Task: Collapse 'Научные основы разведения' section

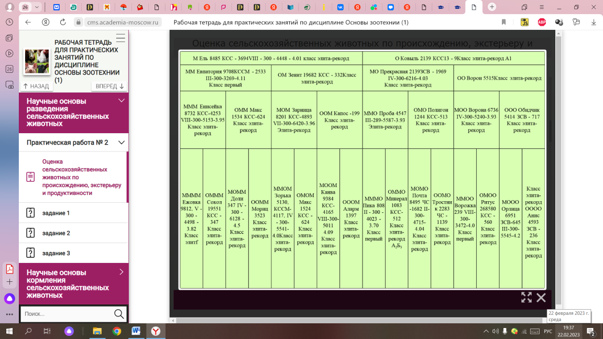Action: coord(121,101)
